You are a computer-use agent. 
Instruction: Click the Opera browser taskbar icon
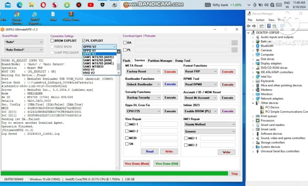pyautogui.click(x=43, y=5)
